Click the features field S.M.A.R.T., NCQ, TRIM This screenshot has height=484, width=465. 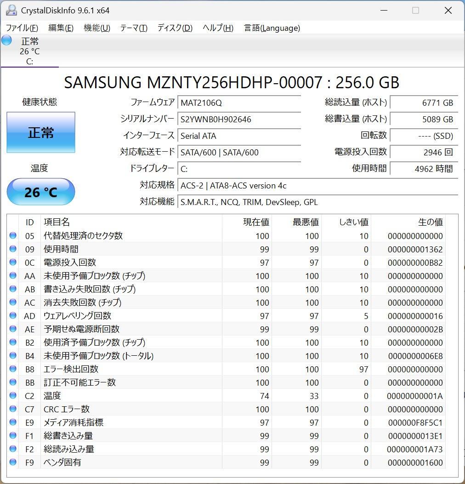click(318, 202)
